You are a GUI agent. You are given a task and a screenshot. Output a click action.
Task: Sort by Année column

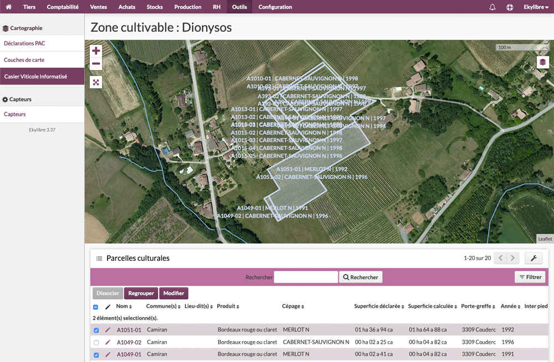click(x=511, y=306)
